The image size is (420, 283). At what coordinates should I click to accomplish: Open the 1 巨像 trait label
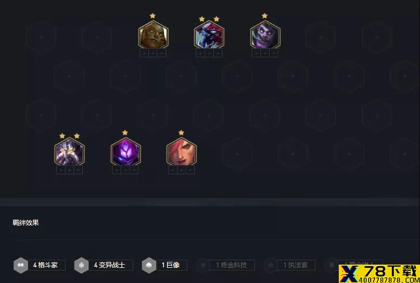pyautogui.click(x=171, y=265)
